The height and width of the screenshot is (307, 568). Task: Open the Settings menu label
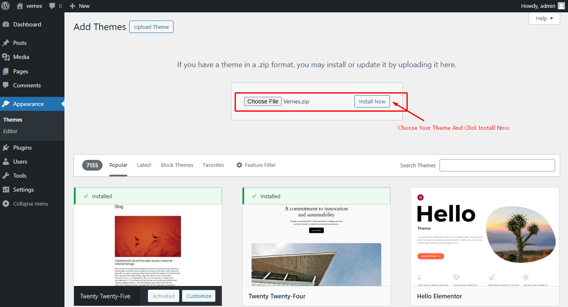click(24, 190)
